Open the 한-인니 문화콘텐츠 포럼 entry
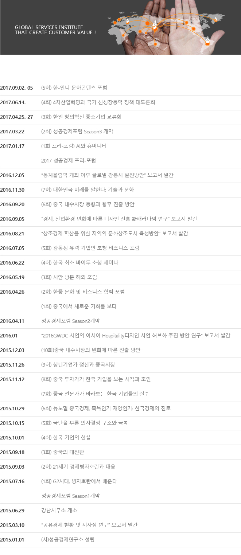Screen dimensions: 241x555 pyautogui.click(x=74, y=88)
